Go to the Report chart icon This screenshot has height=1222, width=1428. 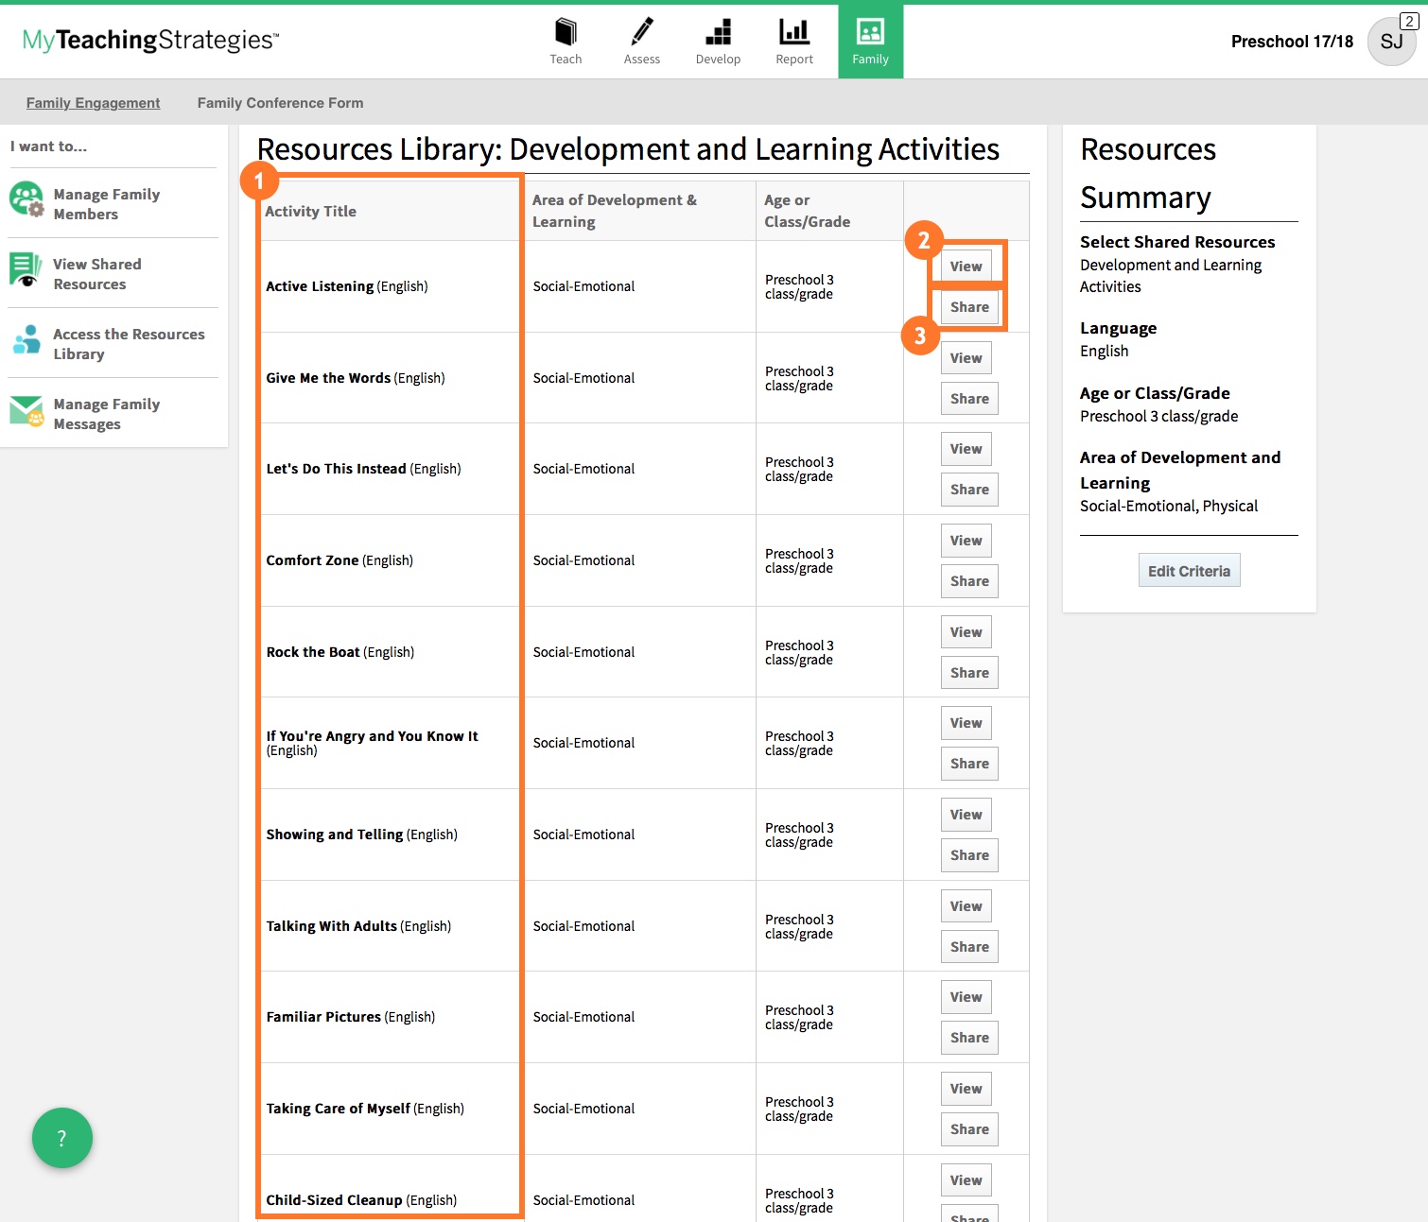[x=793, y=33]
